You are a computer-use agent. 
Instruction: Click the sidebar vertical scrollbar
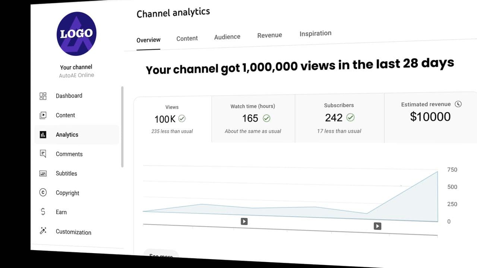(x=122, y=127)
